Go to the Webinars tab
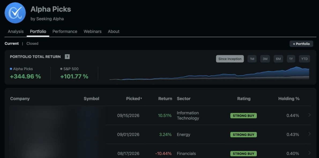 tap(92, 31)
